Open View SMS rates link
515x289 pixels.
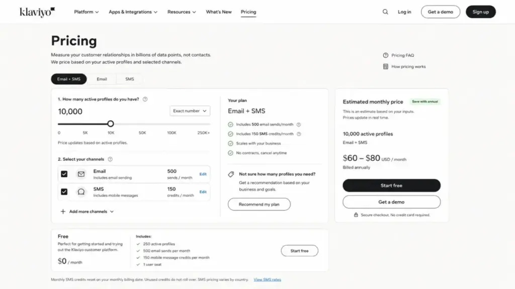tap(268, 279)
